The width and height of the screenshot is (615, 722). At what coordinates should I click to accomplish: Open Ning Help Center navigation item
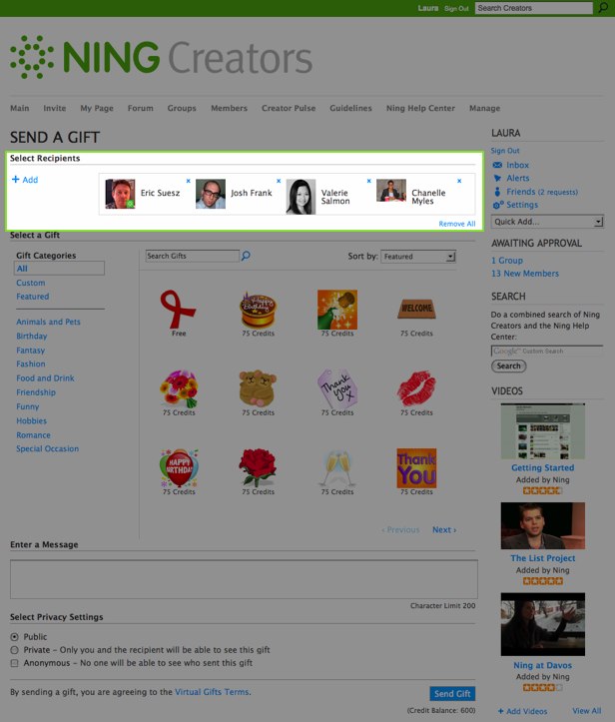click(x=420, y=108)
